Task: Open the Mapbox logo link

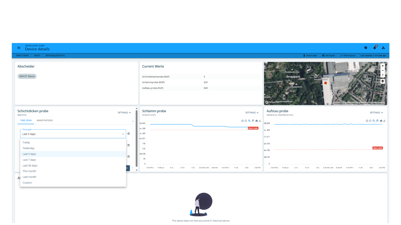Action: pyautogui.click(x=272, y=102)
